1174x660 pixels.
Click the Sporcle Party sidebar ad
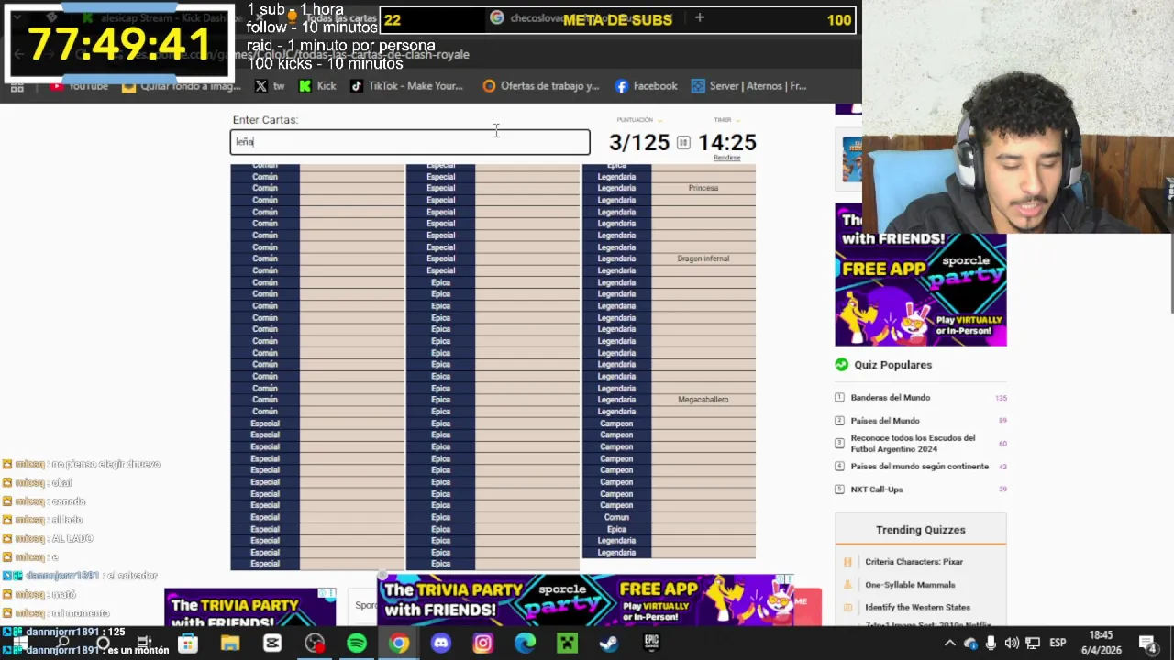[921, 275]
